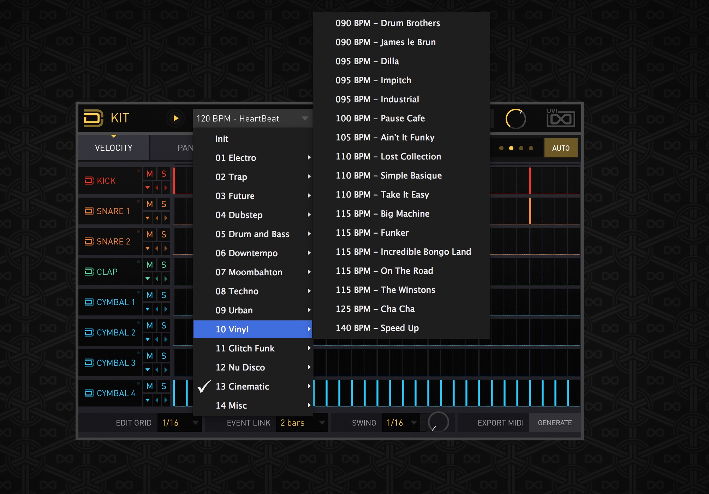Viewport: 709px width, 494px height.
Task: Shift KICK pattern left arrow
Action: (x=157, y=188)
